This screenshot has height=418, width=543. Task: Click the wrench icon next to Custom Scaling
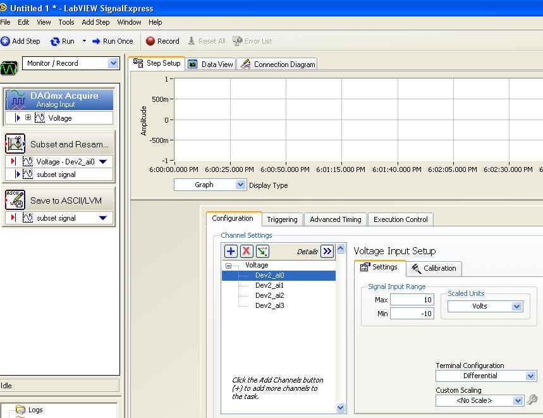(x=532, y=400)
